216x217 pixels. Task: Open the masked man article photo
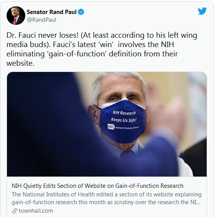[107, 124]
